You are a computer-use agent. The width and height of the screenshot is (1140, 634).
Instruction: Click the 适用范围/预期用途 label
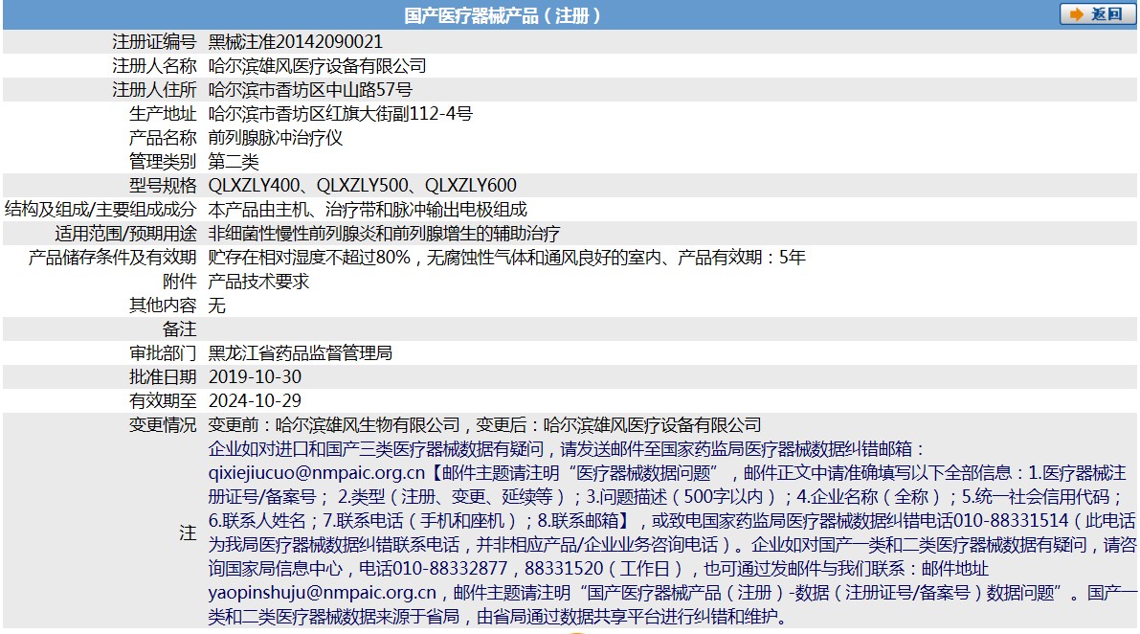[x=125, y=234]
